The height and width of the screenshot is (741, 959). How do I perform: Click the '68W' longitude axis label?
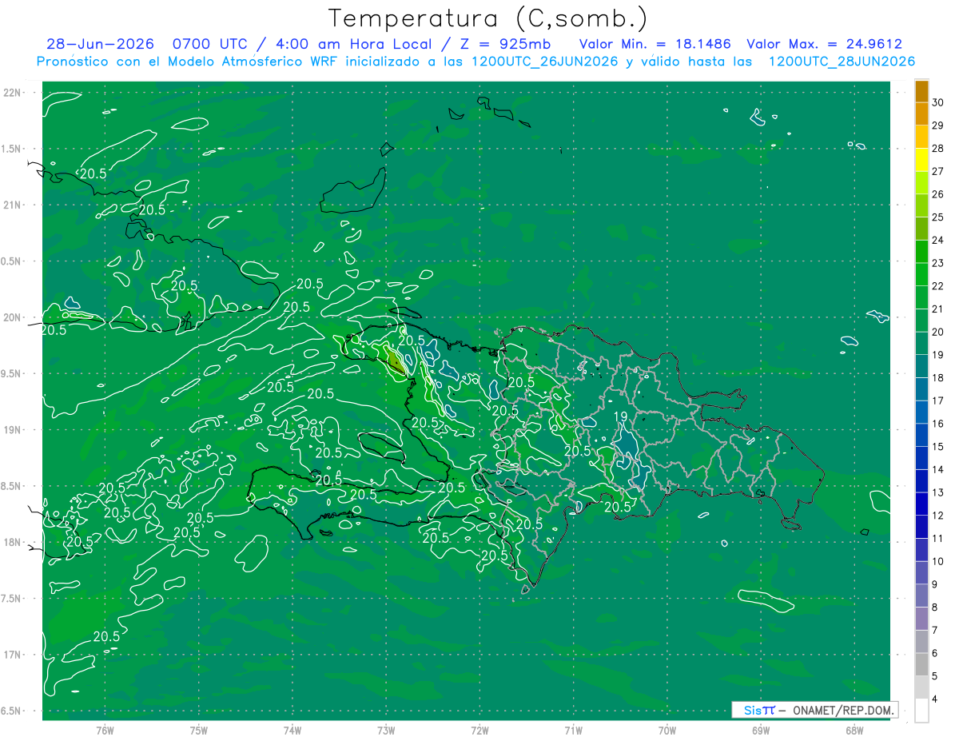[x=854, y=730]
